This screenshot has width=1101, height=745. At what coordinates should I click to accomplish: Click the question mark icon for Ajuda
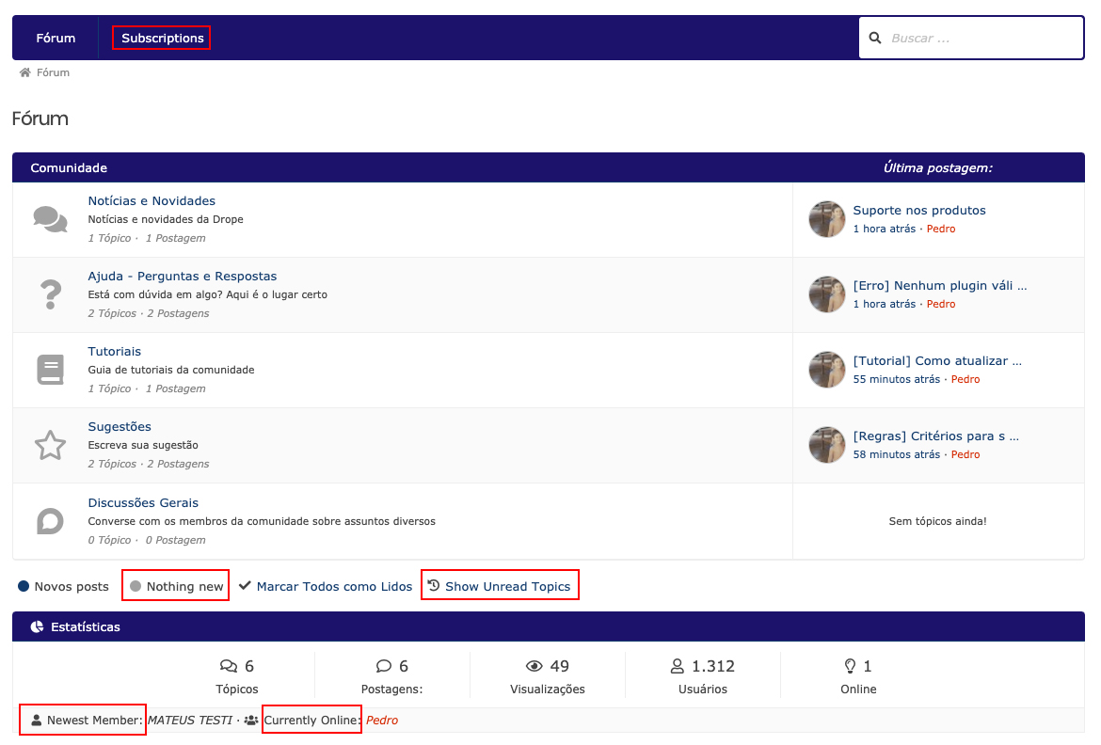50,294
